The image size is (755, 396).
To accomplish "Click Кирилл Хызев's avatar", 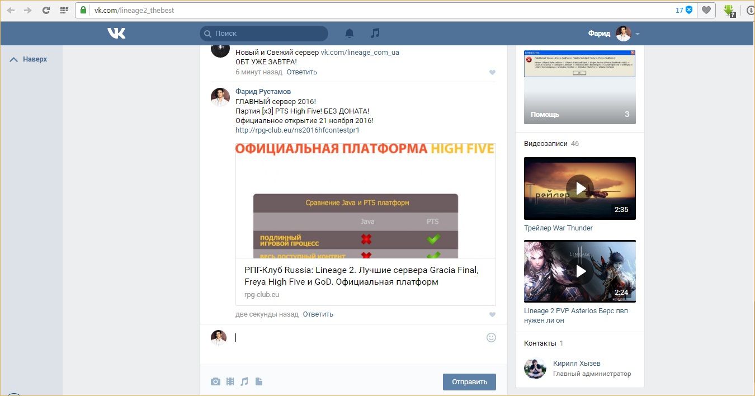I will [x=535, y=368].
